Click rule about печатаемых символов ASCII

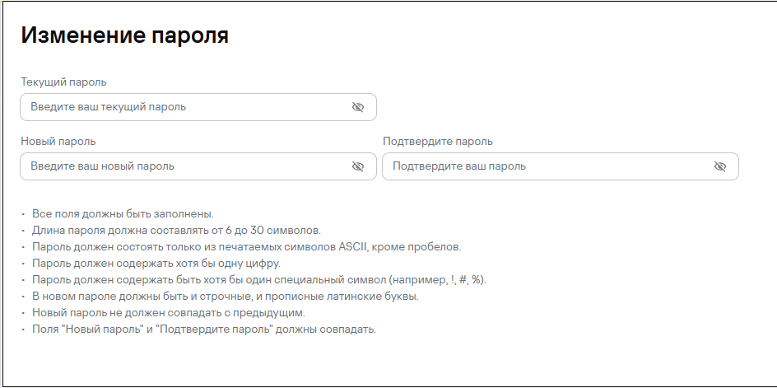(246, 247)
